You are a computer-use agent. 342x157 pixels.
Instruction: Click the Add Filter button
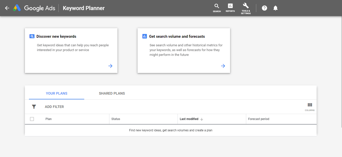point(54,107)
